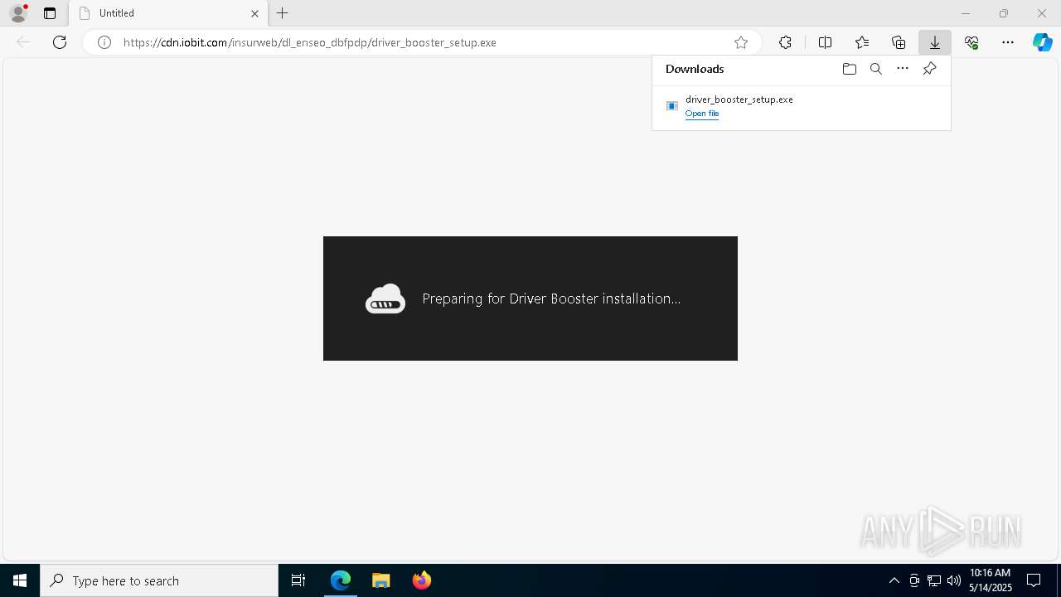Open Task View on taskbar
Viewport: 1061px width, 597px height.
point(298,580)
